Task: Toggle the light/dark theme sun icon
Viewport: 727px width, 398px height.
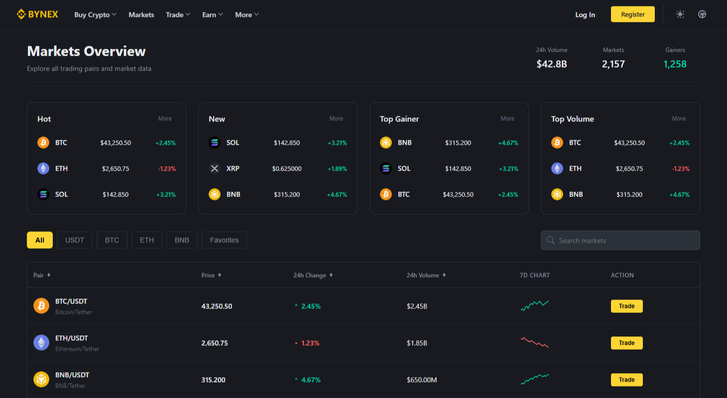Action: point(680,14)
